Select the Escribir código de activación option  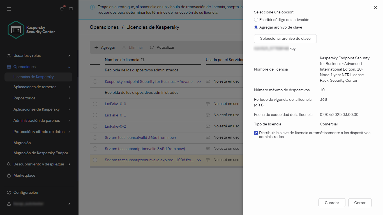point(256,20)
